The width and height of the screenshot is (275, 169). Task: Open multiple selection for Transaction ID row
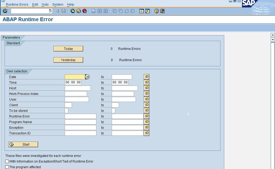coord(146,133)
